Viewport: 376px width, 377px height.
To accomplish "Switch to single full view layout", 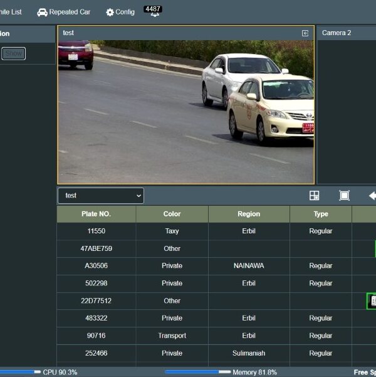I will [344, 196].
